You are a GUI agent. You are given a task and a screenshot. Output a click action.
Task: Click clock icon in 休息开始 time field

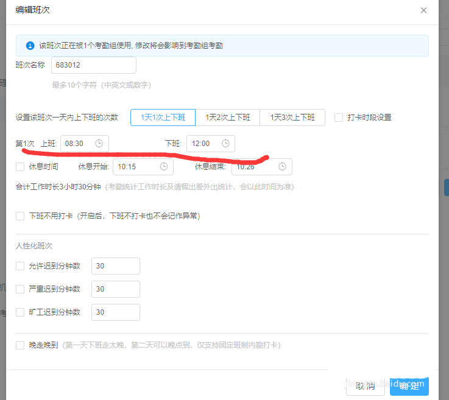(x=163, y=167)
